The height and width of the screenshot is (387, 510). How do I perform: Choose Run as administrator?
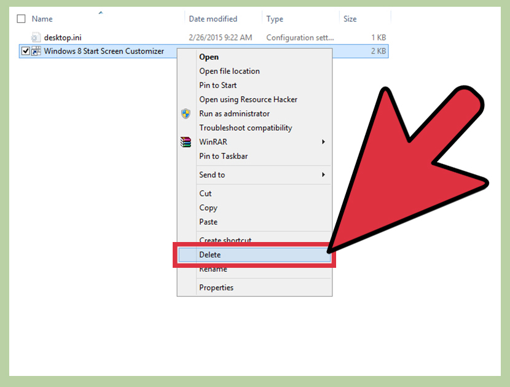254,114
